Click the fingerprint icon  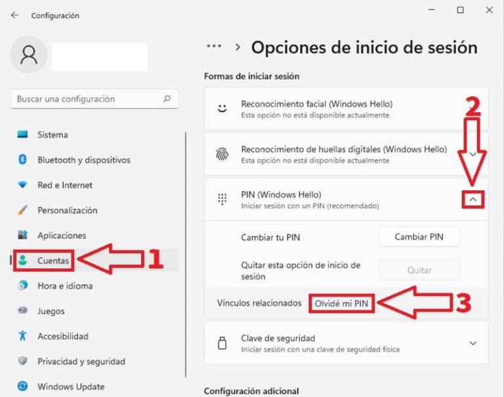[222, 154]
